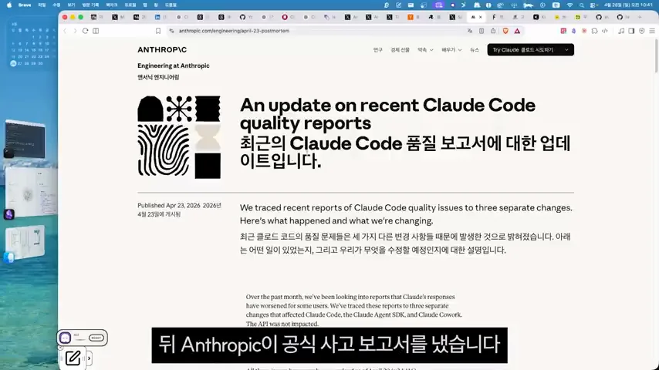Open the Apple menu
This screenshot has width=659, height=370.
tap(9, 5)
